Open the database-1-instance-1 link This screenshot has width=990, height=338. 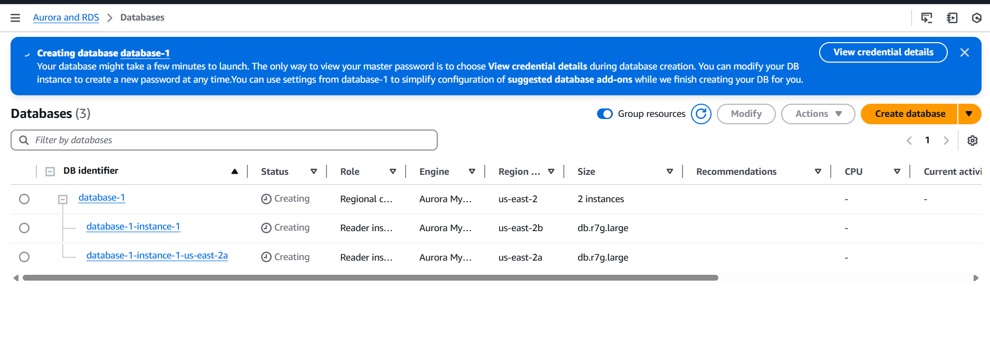(133, 226)
